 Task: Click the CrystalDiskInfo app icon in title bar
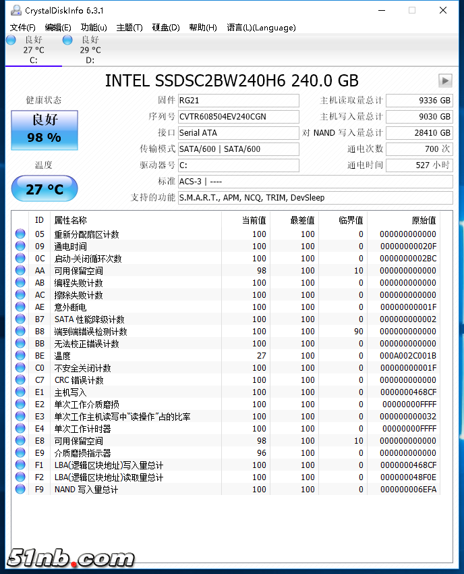pos(15,10)
